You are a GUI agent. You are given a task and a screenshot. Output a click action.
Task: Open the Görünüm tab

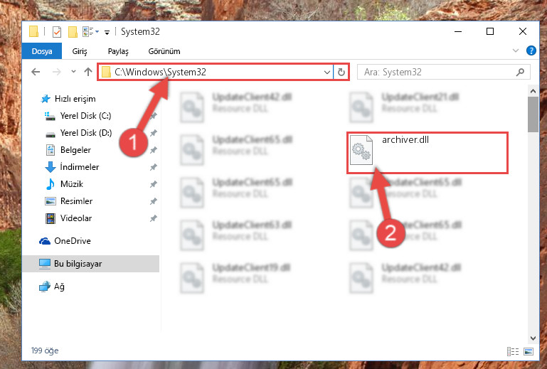coord(164,51)
